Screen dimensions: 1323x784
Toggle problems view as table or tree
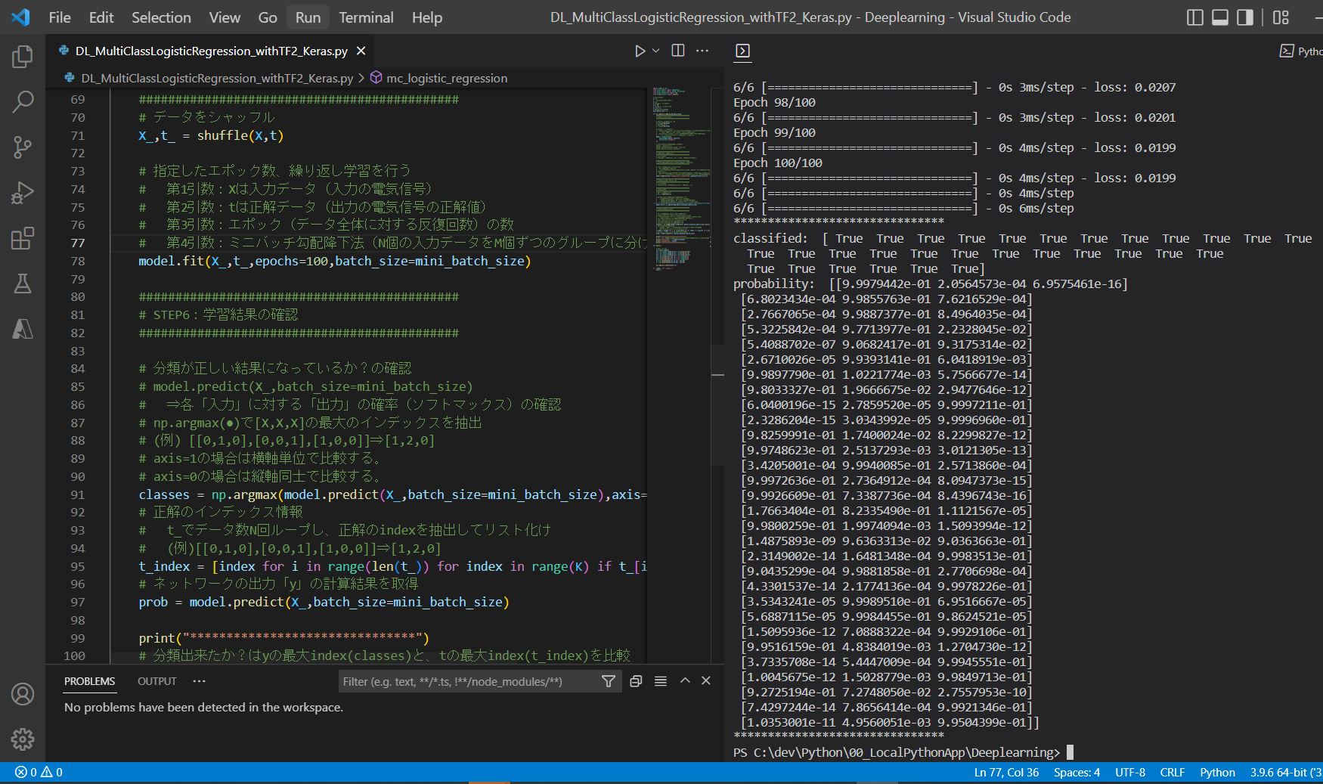[x=660, y=681]
